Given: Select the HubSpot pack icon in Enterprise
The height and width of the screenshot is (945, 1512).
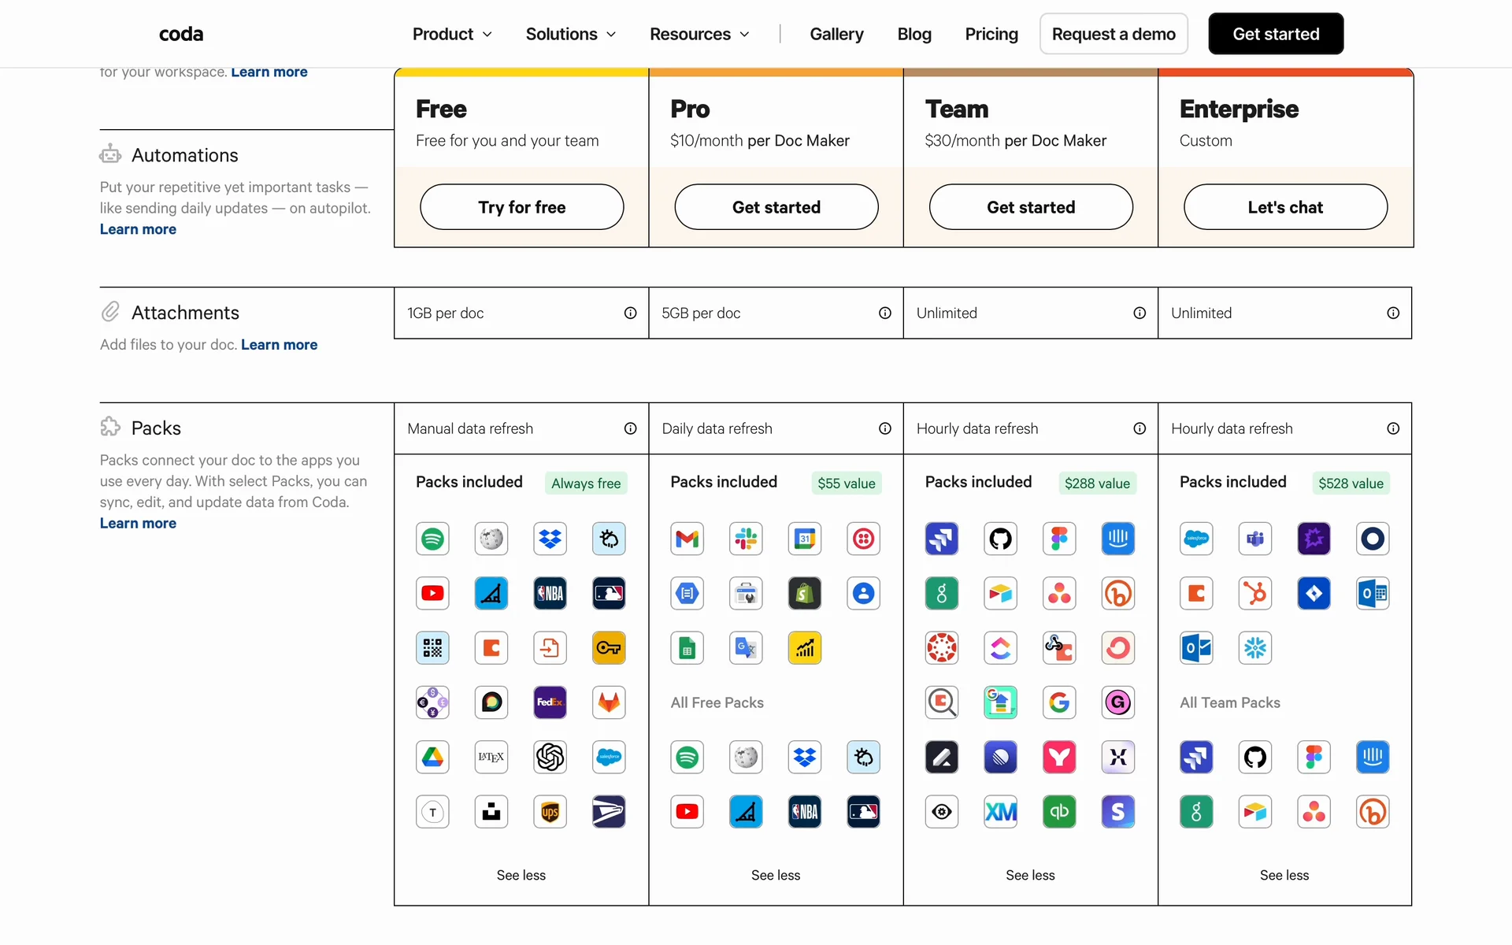Looking at the screenshot, I should click(1254, 593).
